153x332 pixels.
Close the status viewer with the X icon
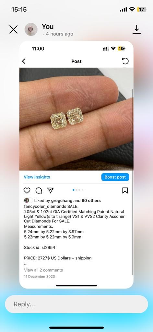[14, 30]
